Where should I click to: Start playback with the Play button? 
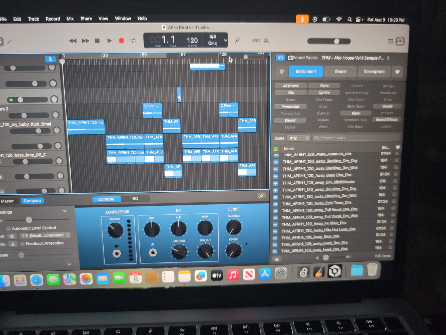[109, 41]
